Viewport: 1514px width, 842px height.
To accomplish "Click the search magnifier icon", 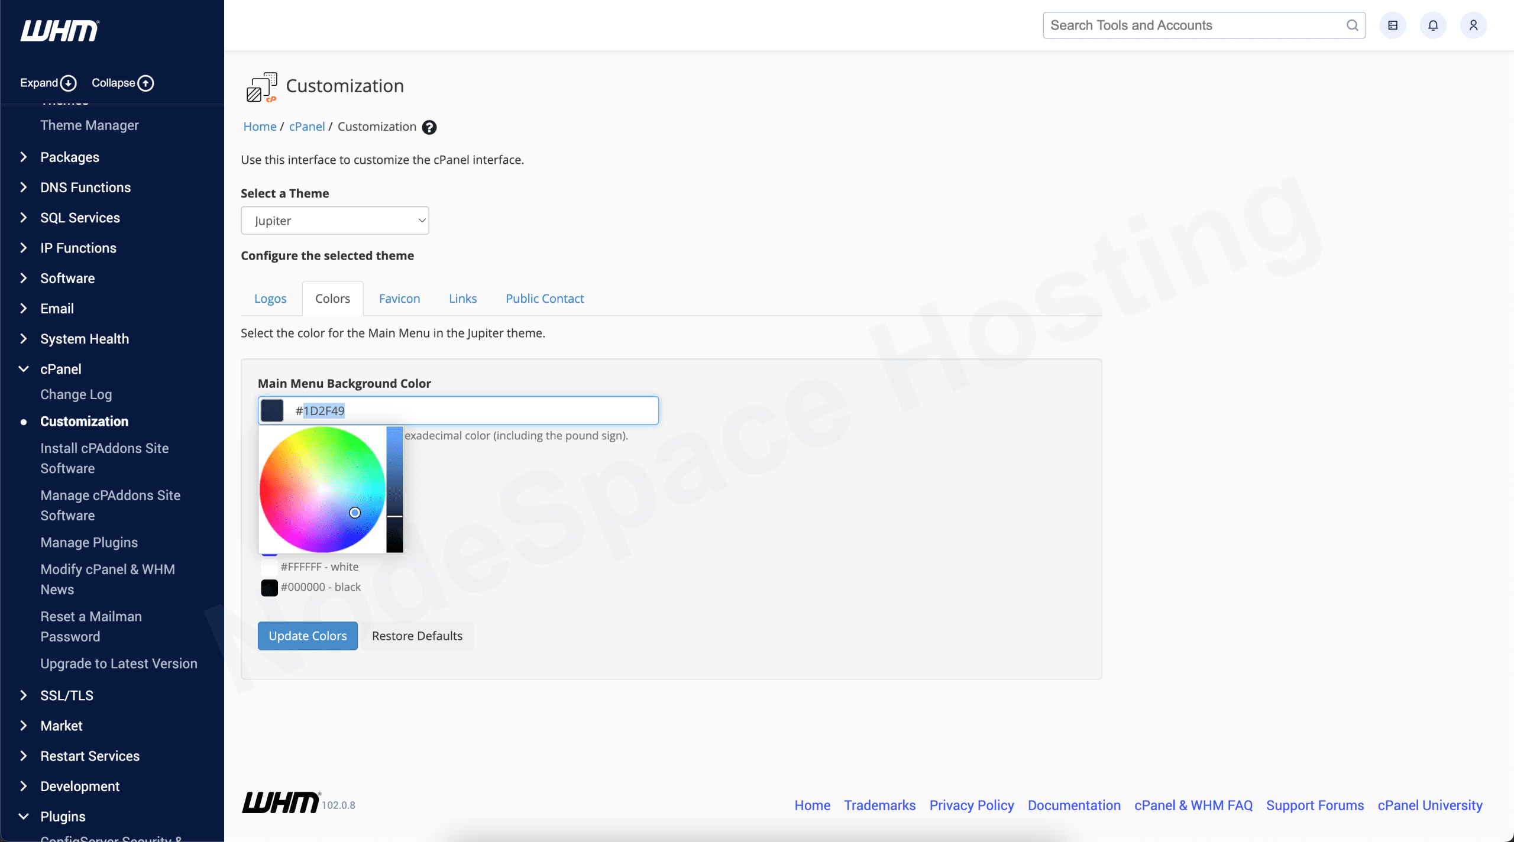I will point(1352,25).
